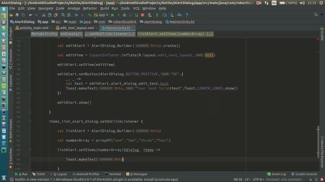This screenshot has height=182, width=325.
Task: Open the Tools menu
Action: (x=125, y=9)
